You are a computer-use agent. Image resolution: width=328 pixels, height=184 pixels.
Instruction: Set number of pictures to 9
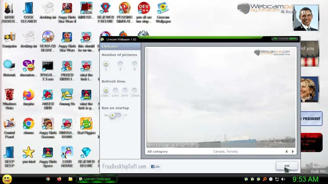pyautogui.click(x=134, y=64)
